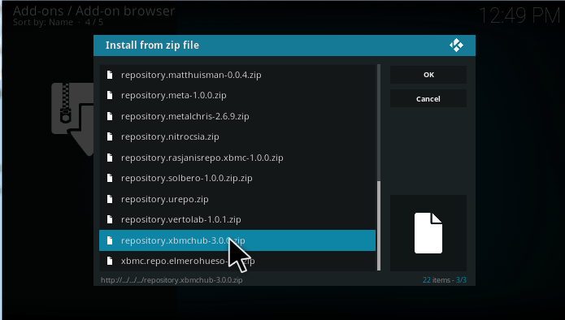Click the large file preview thumbnail
This screenshot has height=320, width=565.
(x=428, y=233)
